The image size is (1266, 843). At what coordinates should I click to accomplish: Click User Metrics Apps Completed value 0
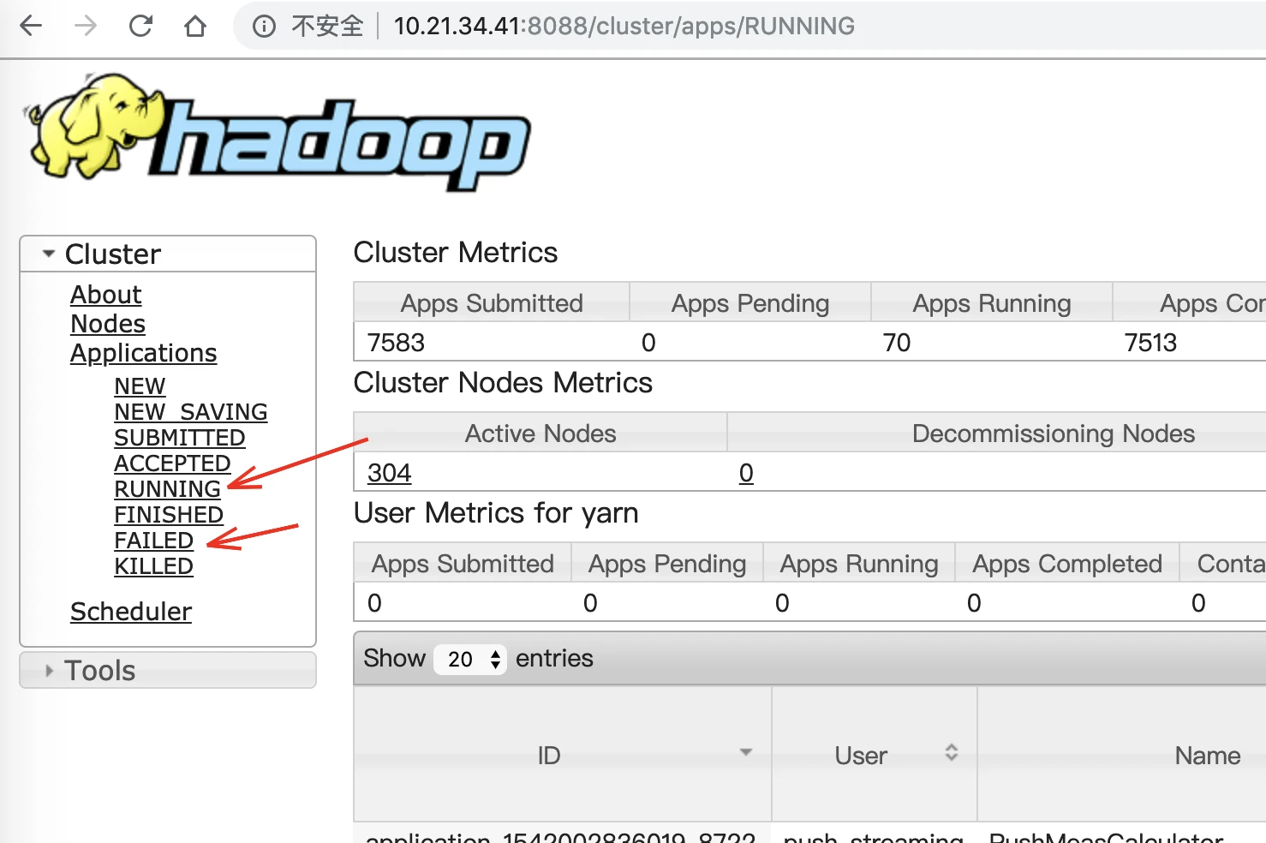pyautogui.click(x=974, y=603)
